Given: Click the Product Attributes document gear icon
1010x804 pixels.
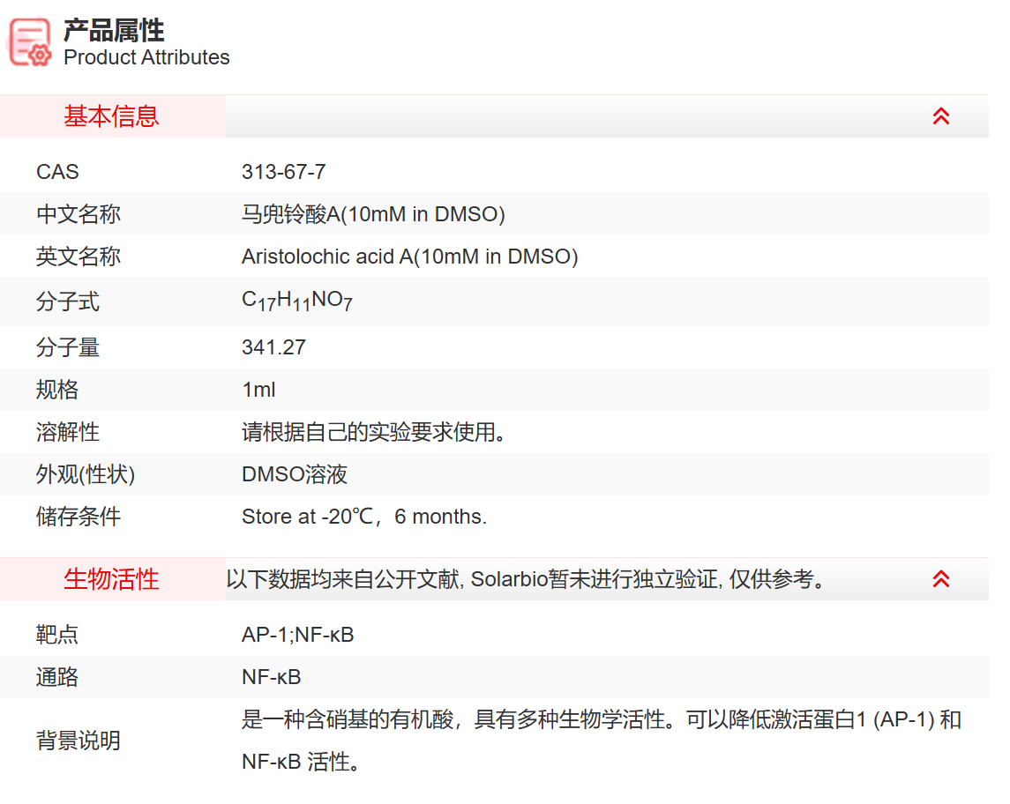Looking at the screenshot, I should [x=30, y=41].
